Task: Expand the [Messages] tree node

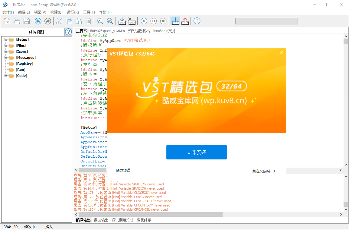Action: point(6,58)
